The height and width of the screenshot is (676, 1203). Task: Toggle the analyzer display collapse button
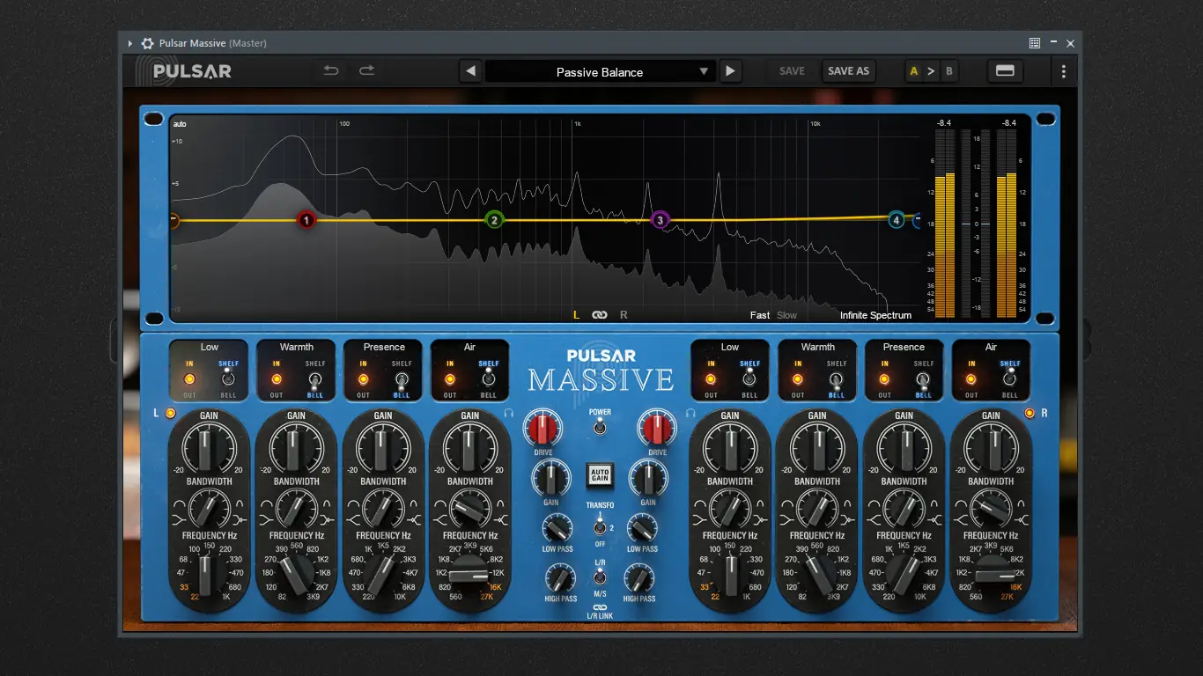(1005, 71)
